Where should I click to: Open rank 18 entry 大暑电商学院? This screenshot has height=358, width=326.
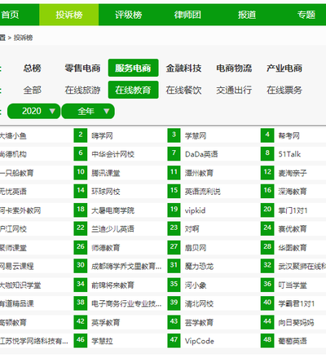pyautogui.click(x=112, y=210)
